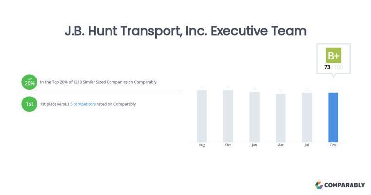Click the 73 / 100 score text
This screenshot has width=371, height=195.
pyautogui.click(x=334, y=67)
